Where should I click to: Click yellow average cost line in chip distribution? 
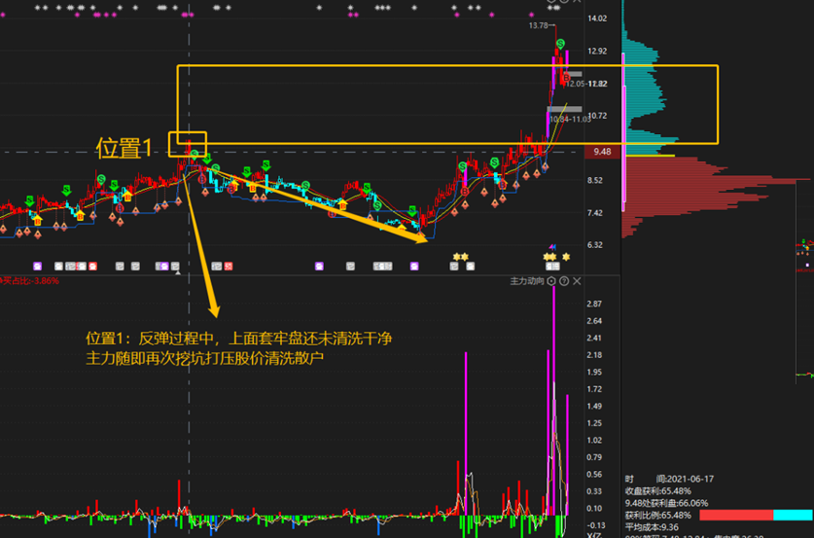[x=650, y=156]
